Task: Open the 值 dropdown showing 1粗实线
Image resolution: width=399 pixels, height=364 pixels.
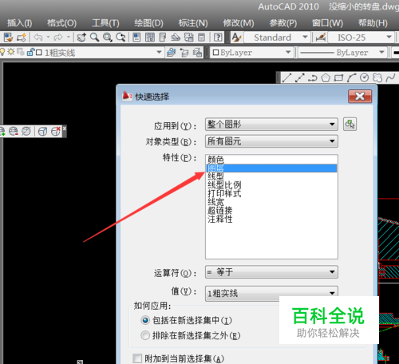Action: point(271,294)
